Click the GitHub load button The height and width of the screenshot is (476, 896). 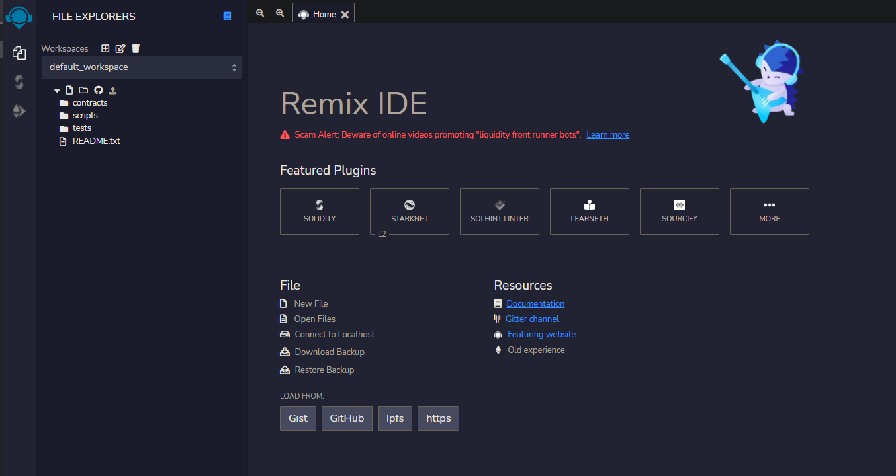tap(347, 418)
